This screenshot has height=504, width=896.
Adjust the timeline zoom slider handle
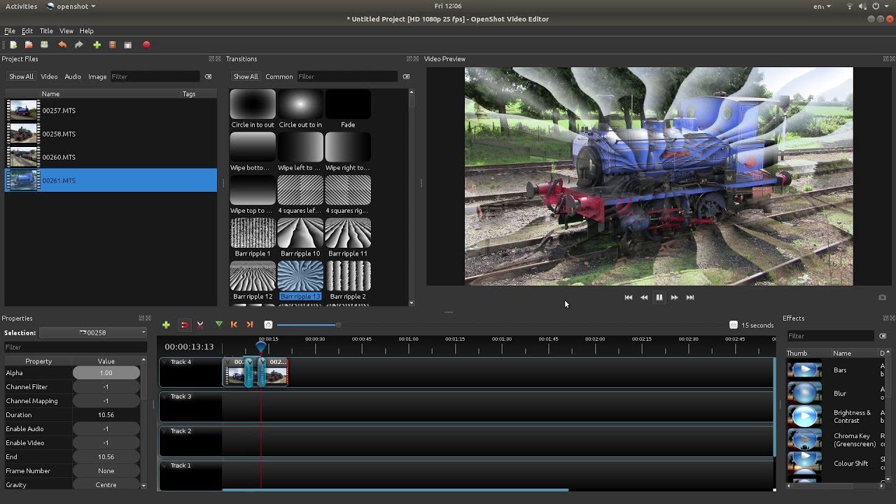point(338,325)
